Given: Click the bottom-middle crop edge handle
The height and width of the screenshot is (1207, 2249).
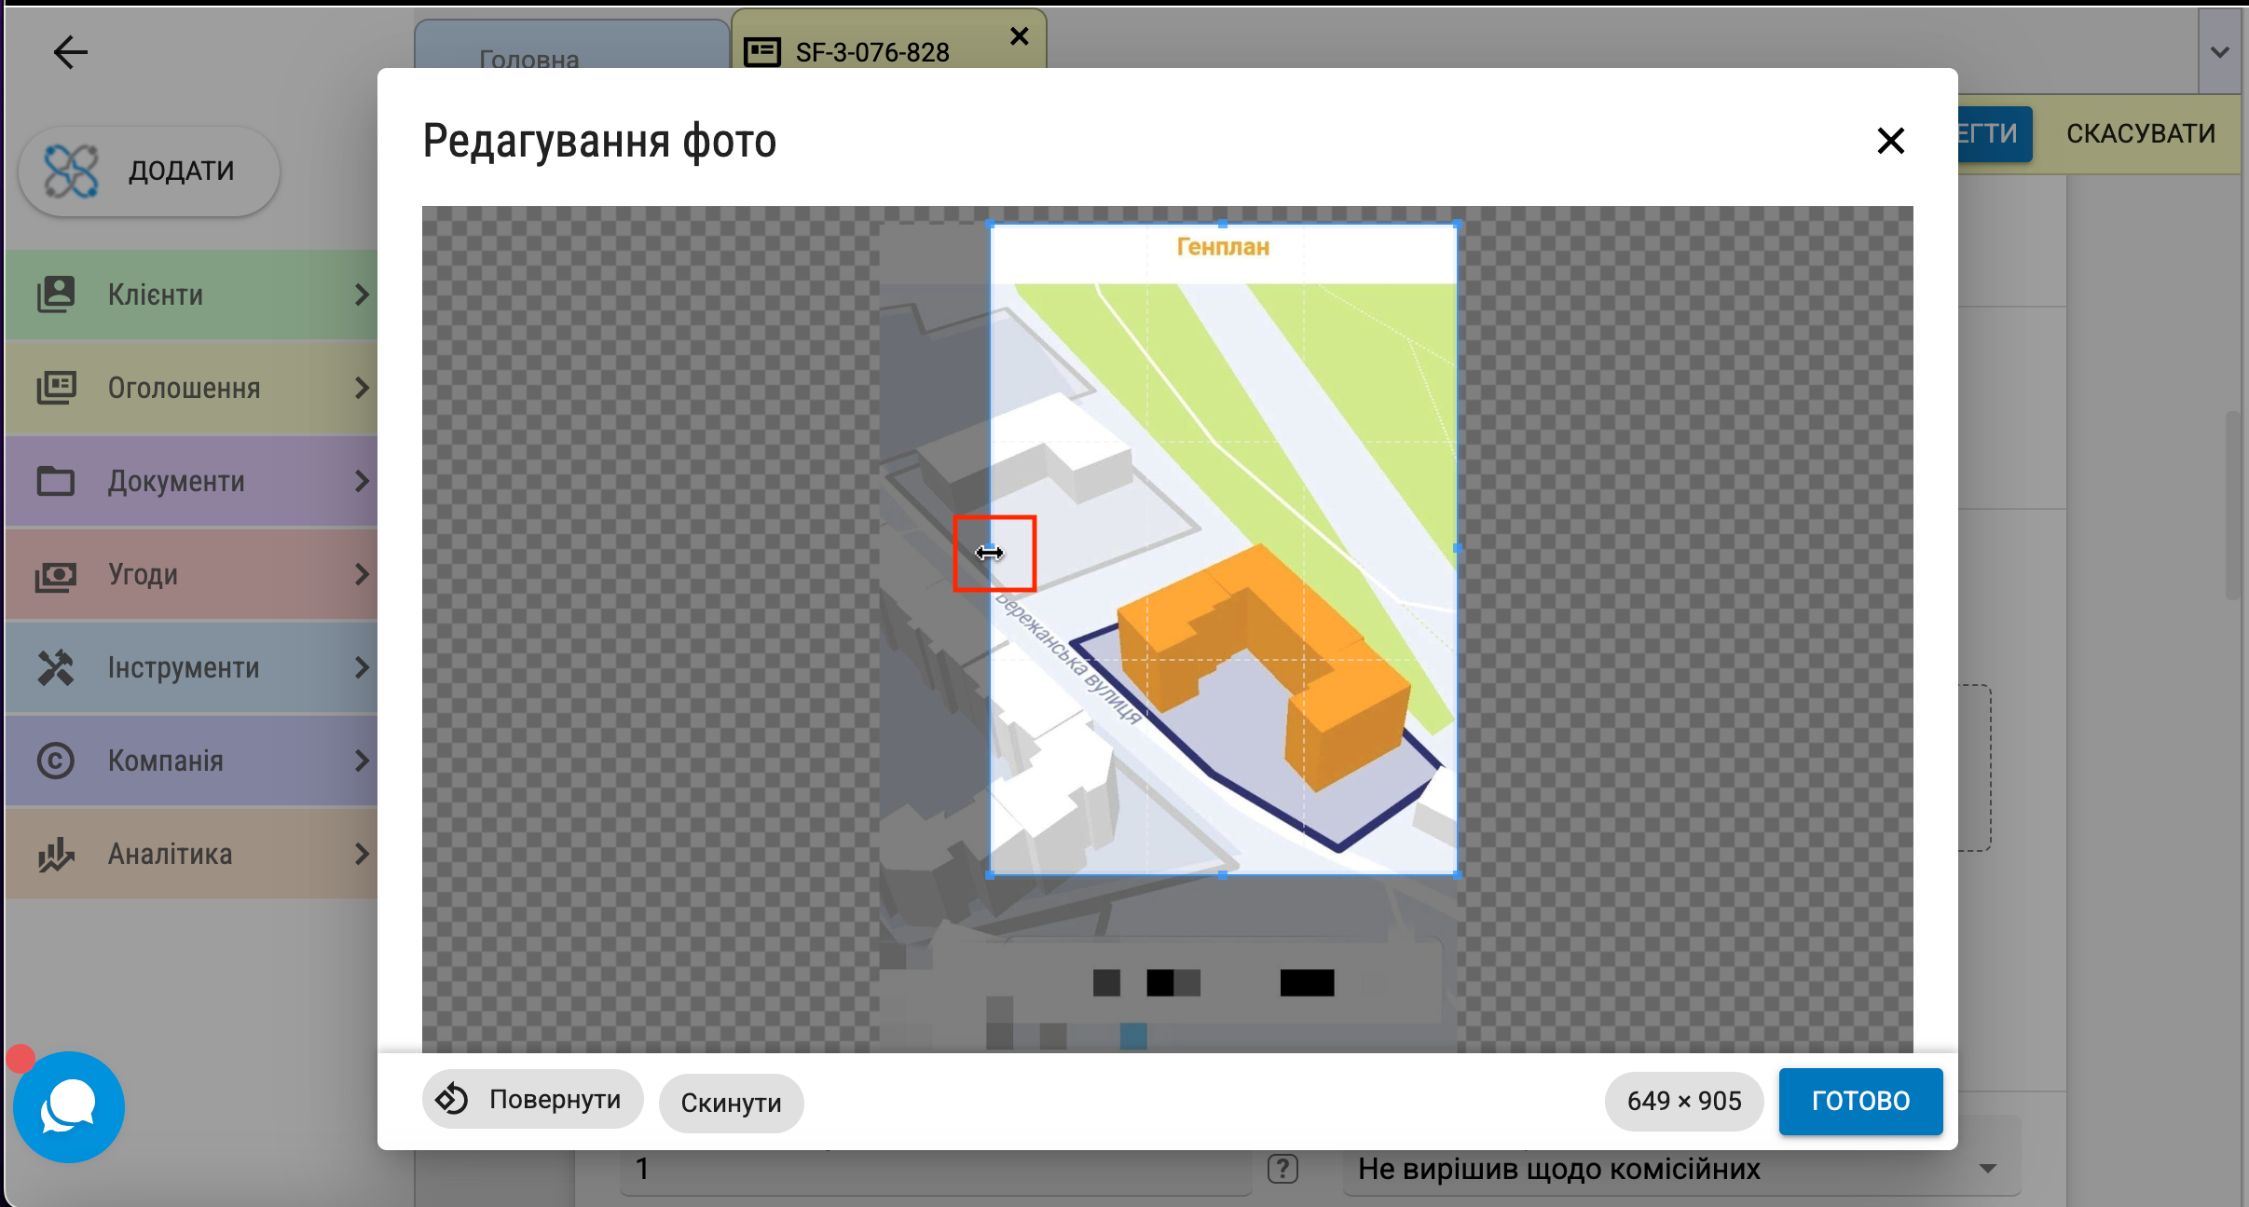Looking at the screenshot, I should click(x=1223, y=874).
